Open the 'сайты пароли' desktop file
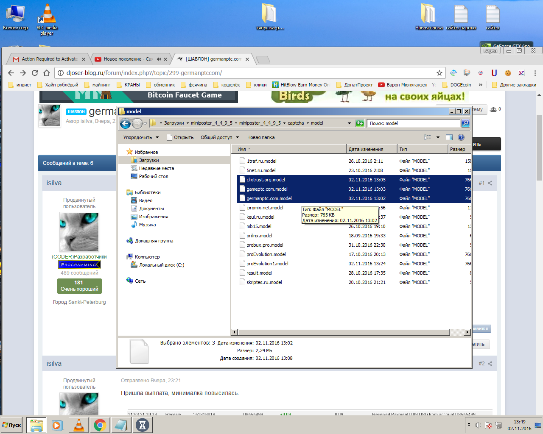The width and height of the screenshot is (543, 434). pyautogui.click(x=461, y=17)
